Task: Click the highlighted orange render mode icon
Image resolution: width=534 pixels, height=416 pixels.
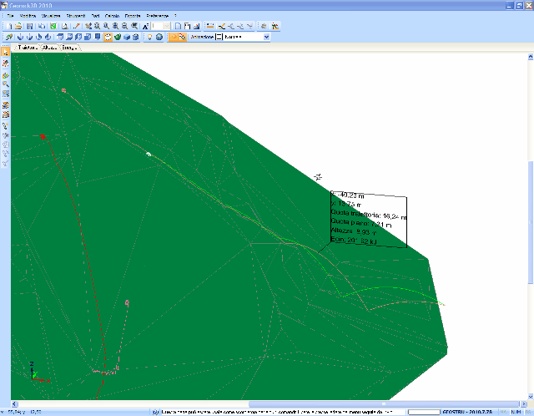Action: point(108,37)
